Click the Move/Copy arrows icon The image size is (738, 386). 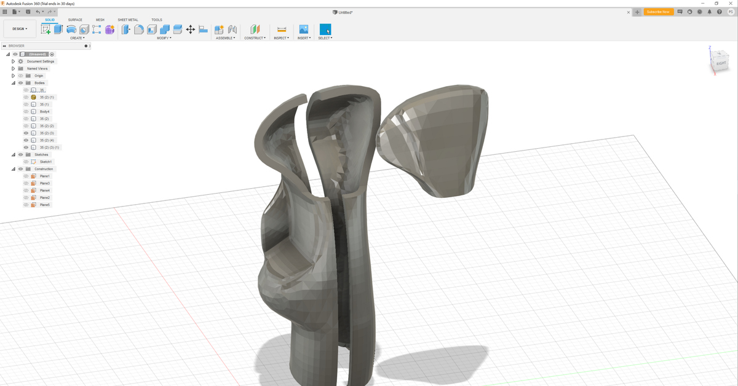pos(190,29)
